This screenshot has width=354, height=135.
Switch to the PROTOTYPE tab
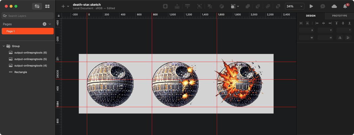[340, 16]
